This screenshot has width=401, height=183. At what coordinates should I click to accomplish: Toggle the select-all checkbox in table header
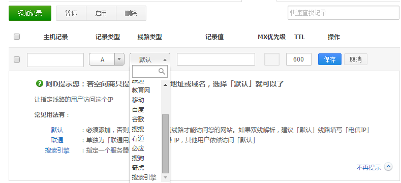[x=17, y=37]
